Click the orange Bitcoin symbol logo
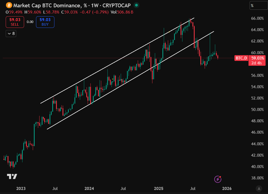Screen dimensions: 268x194 click(x=9, y=5)
